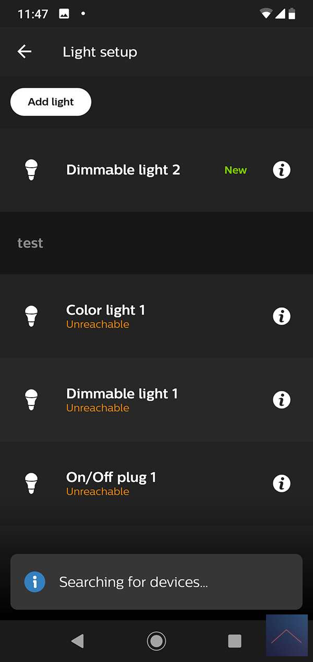Viewport: 313px width, 662px height.
Task: Open info for On/Off plug 1
Action: pyautogui.click(x=282, y=483)
